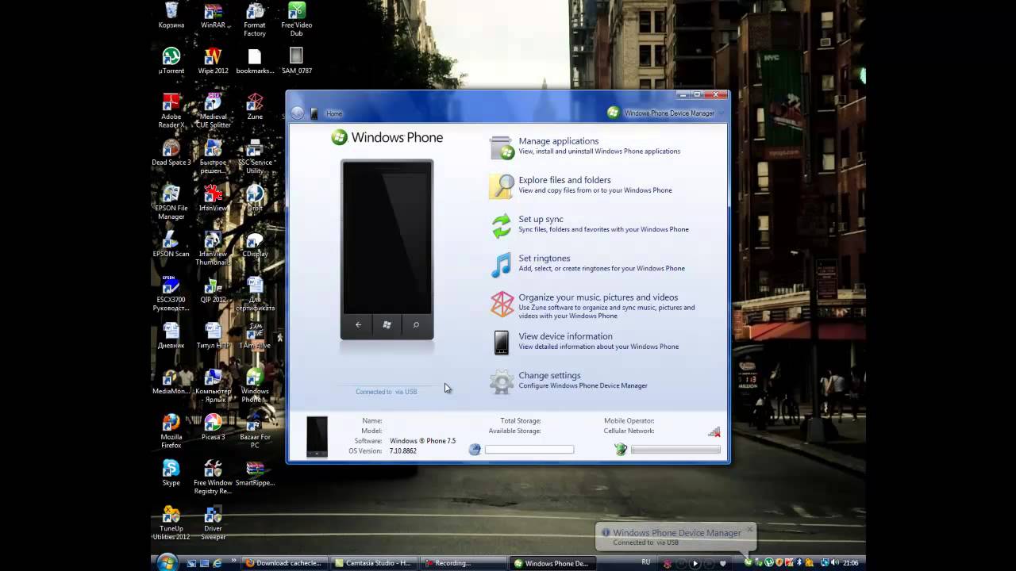Viewport: 1016px width, 571px height.
Task: Click the round Back navigation button
Action: click(x=298, y=113)
